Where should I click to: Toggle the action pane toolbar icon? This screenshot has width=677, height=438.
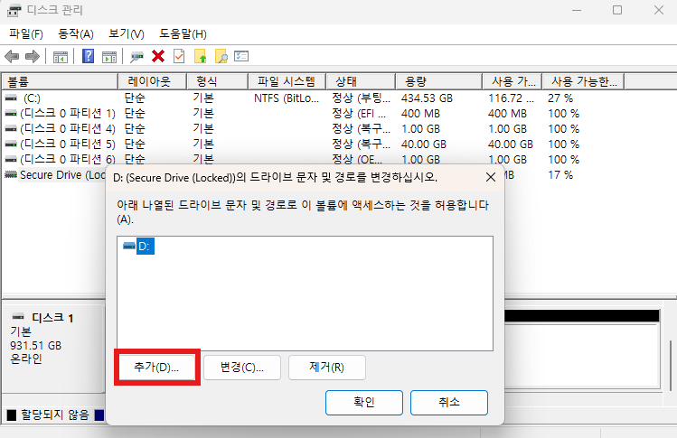109,57
